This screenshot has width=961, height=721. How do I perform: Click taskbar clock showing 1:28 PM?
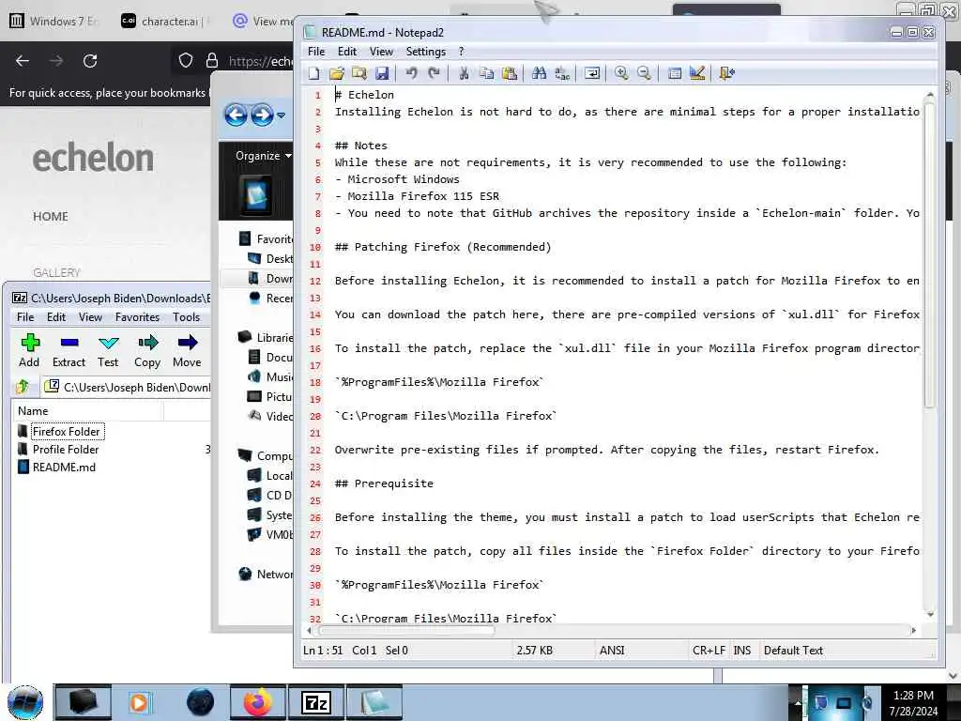(913, 703)
